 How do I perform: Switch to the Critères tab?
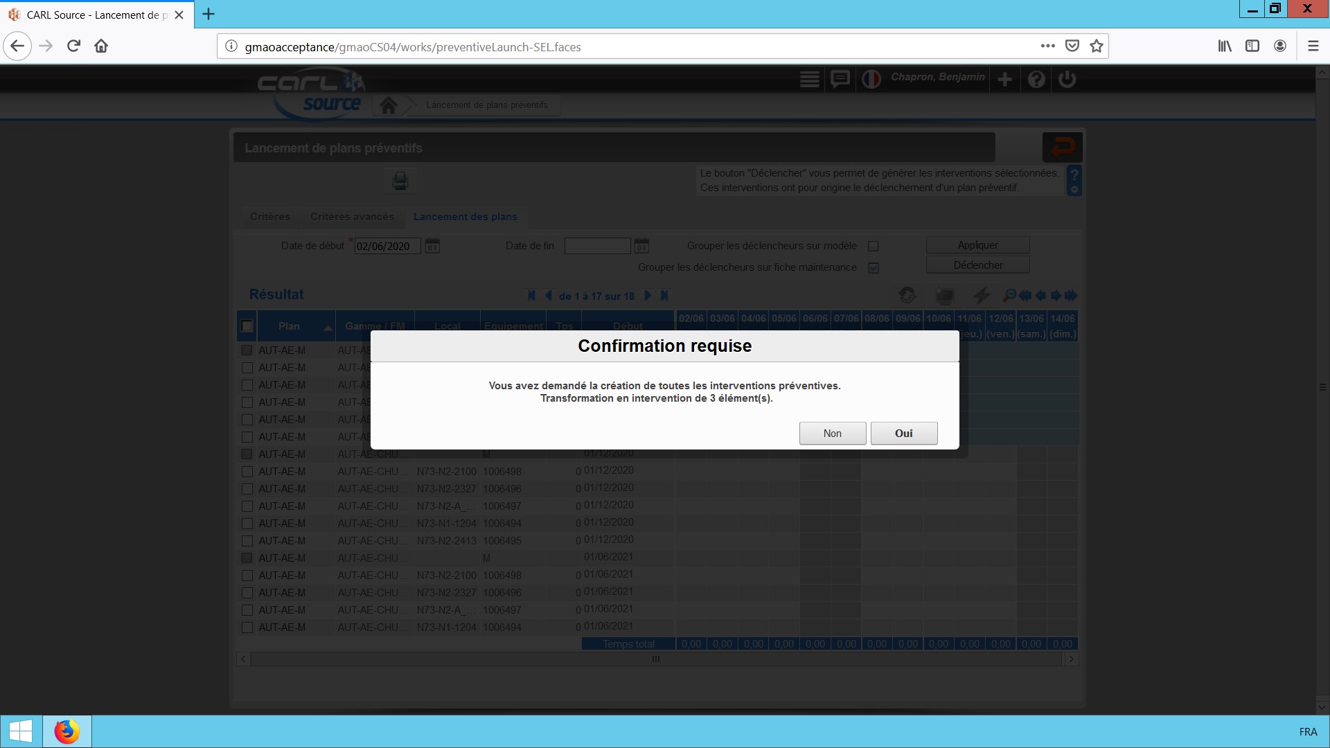(x=270, y=217)
